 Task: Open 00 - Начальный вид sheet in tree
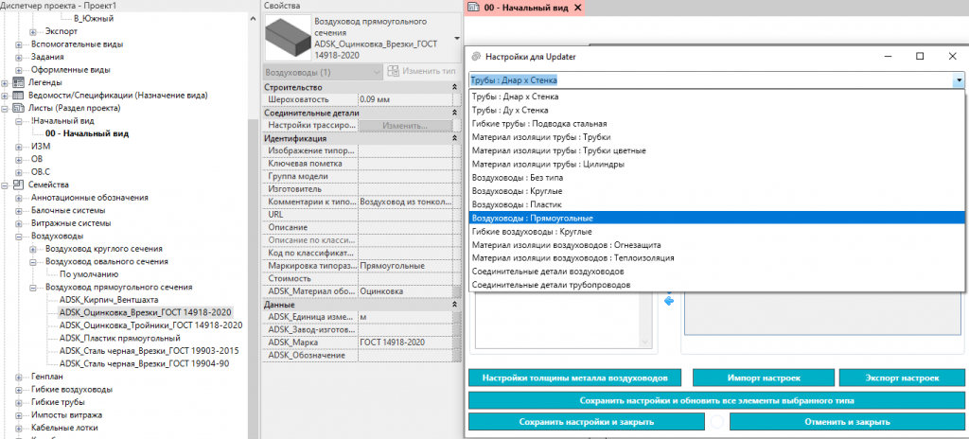pos(87,133)
